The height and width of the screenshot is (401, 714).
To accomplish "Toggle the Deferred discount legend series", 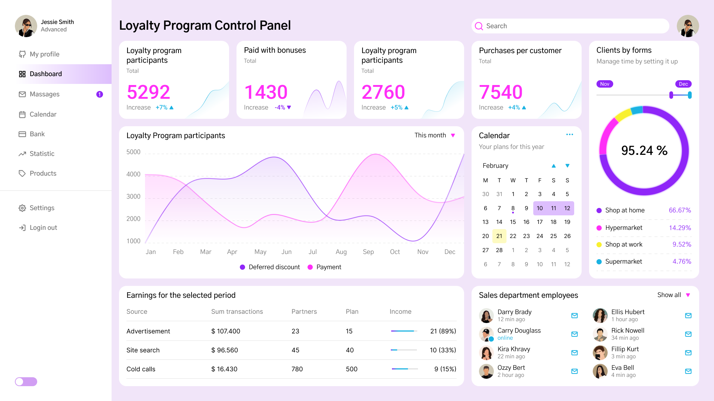I will [x=270, y=267].
